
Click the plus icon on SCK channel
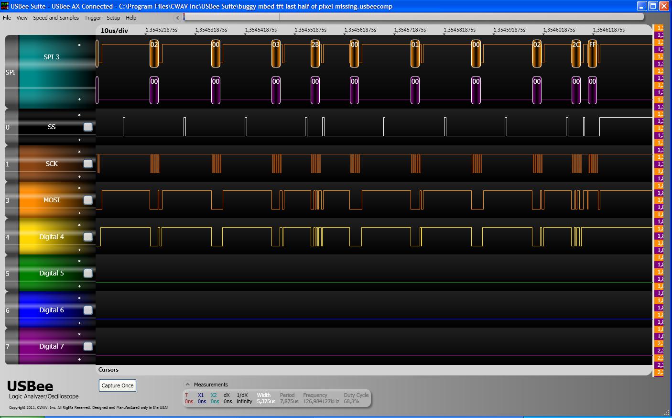click(x=79, y=177)
